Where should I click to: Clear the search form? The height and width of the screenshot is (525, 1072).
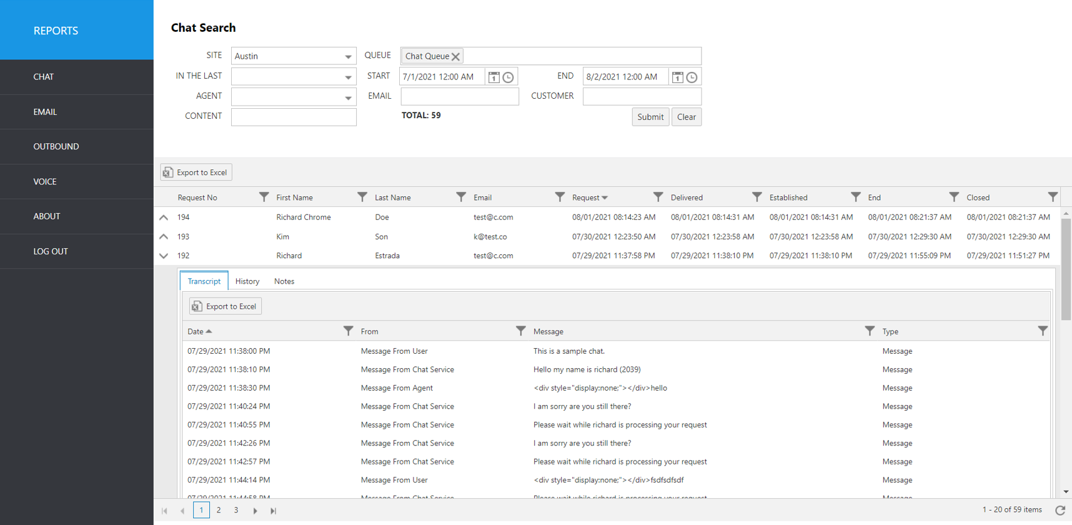coord(687,117)
